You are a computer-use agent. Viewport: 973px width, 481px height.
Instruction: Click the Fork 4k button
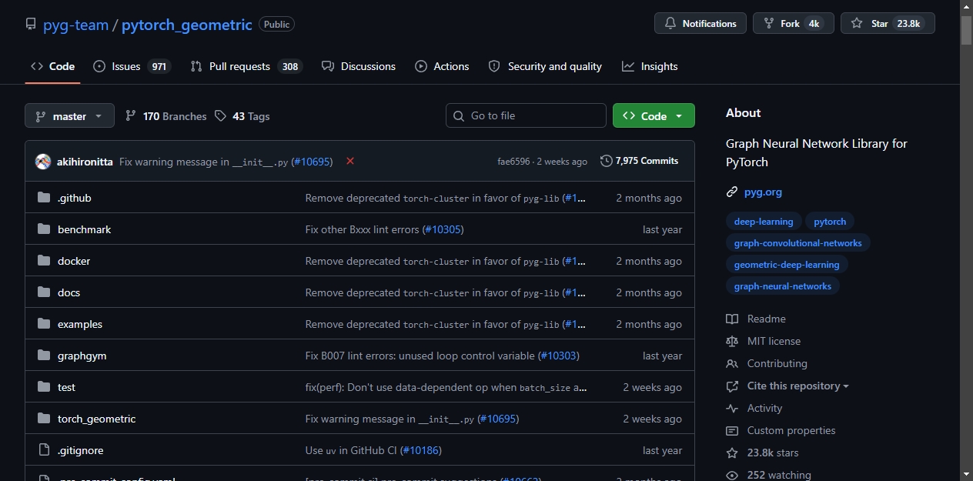(794, 23)
